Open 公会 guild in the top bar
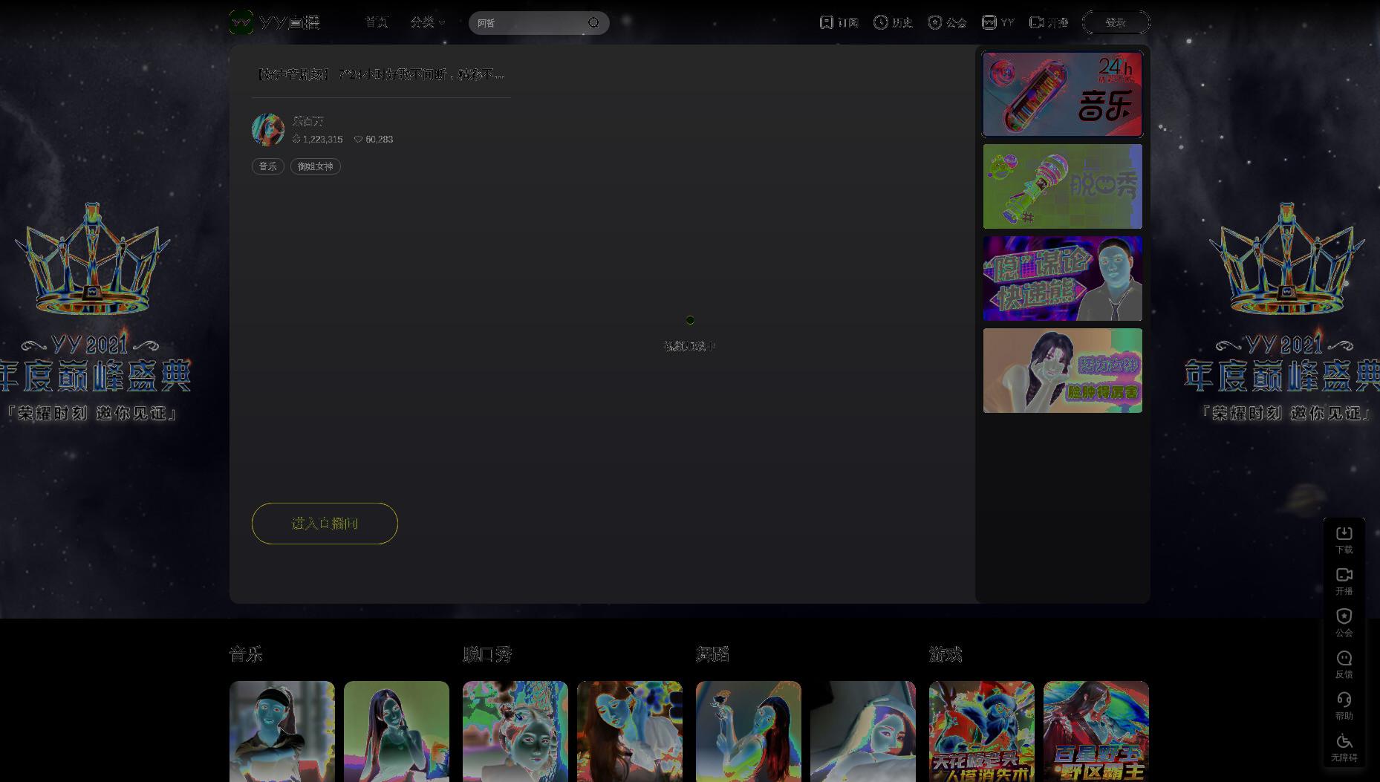This screenshot has width=1380, height=782. (947, 22)
